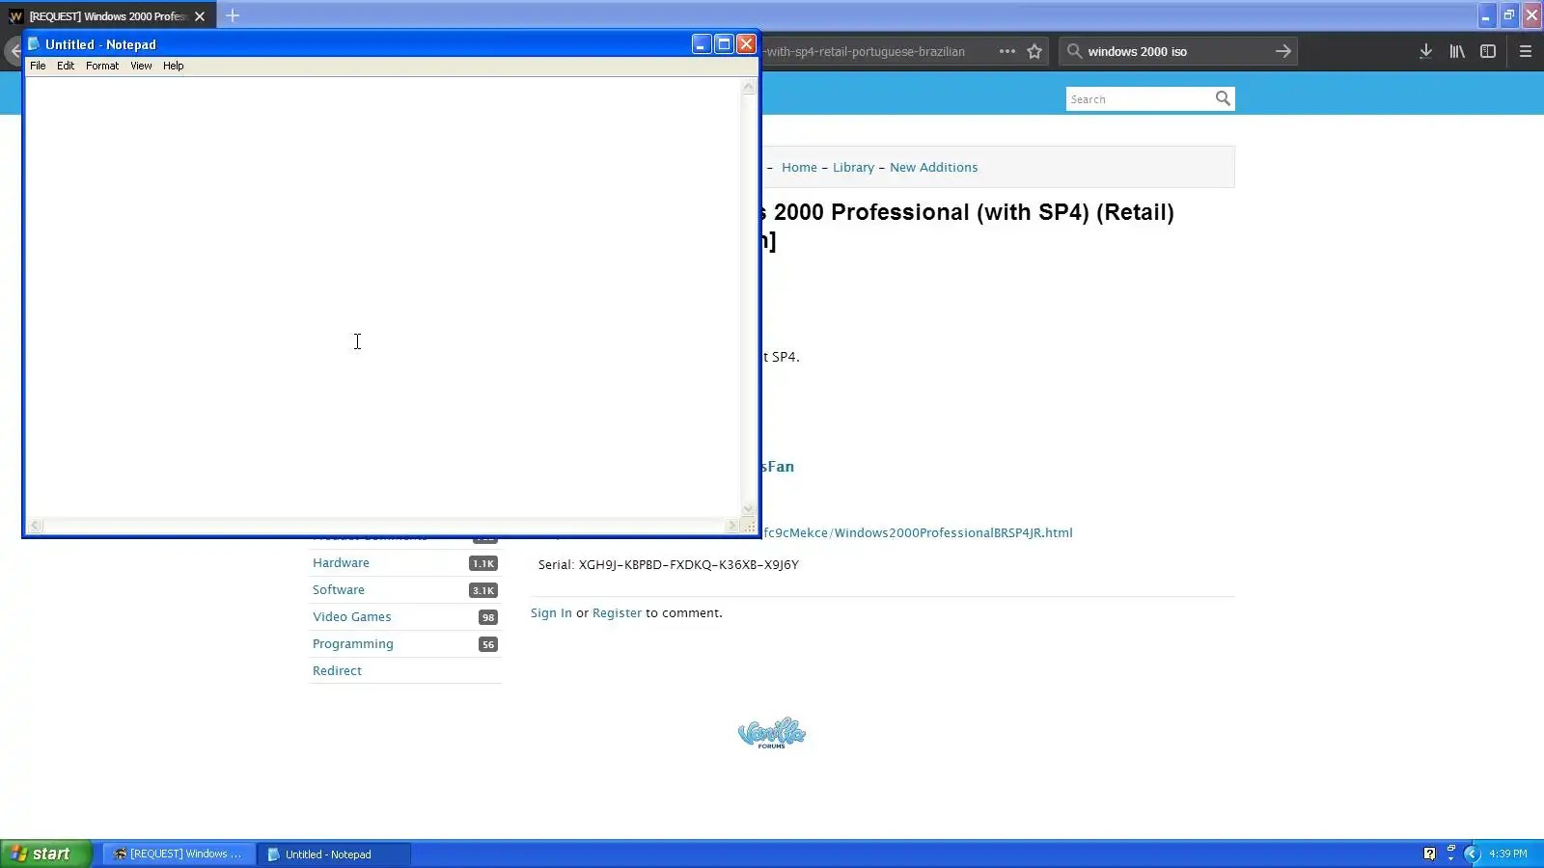Screen dimensions: 1544x868
Task: Toggle the Firefox sidebar icon
Action: 1488,51
